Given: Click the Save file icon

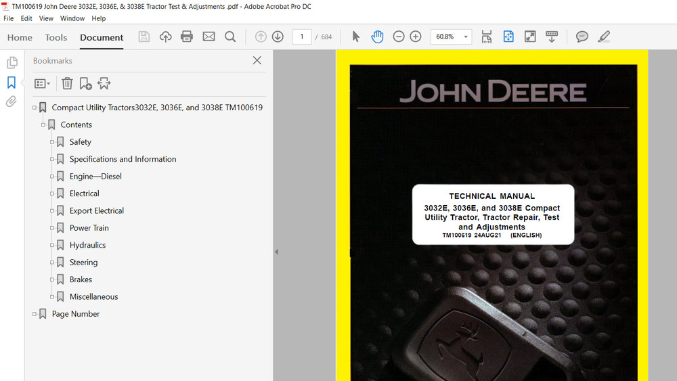Looking at the screenshot, I should (x=144, y=37).
